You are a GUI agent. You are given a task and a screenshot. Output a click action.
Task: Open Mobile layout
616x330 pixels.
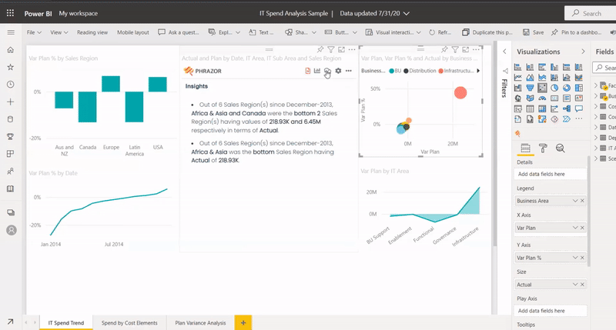click(x=132, y=32)
